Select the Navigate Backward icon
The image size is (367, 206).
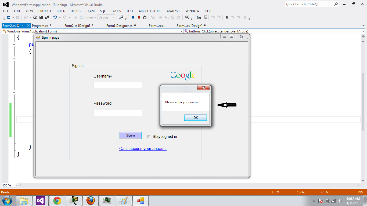[9, 17]
